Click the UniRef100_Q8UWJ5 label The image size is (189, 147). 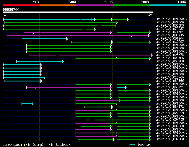point(170,35)
